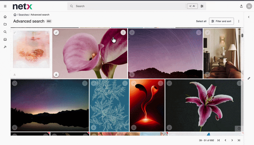Click the search magnifier icon in search bar
254x145 pixels.
coord(71,6)
